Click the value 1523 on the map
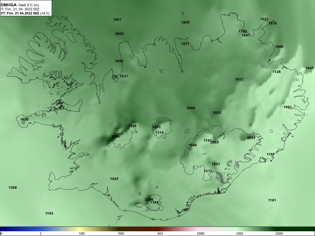Image resolution: width=315 pixels, height=236 pixels. [x=264, y=19]
